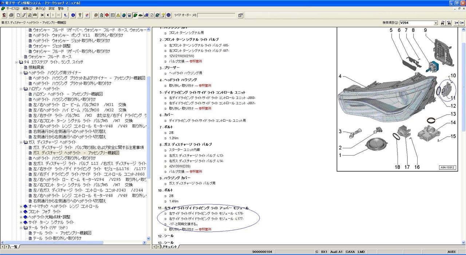Collapse the ハロゲン ヘッドライト tree node
Viewport: 466px width, 255px height.
(21, 89)
